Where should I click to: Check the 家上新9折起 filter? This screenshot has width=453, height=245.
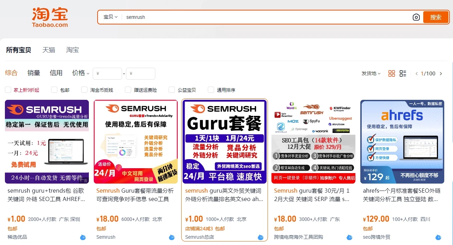8,90
